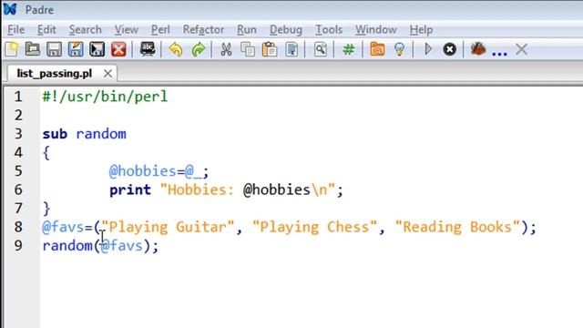Click the string "Playing Chess"
583x328 pixels.
(314, 227)
